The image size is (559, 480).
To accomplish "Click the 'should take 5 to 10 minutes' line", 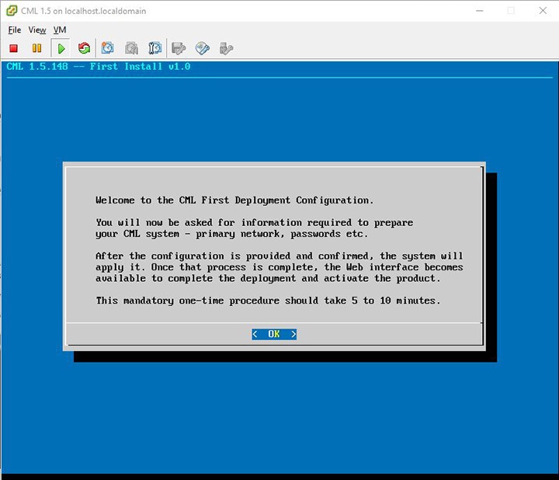I will click(268, 301).
